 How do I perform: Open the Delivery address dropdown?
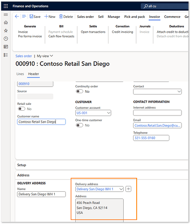[x=99, y=189]
